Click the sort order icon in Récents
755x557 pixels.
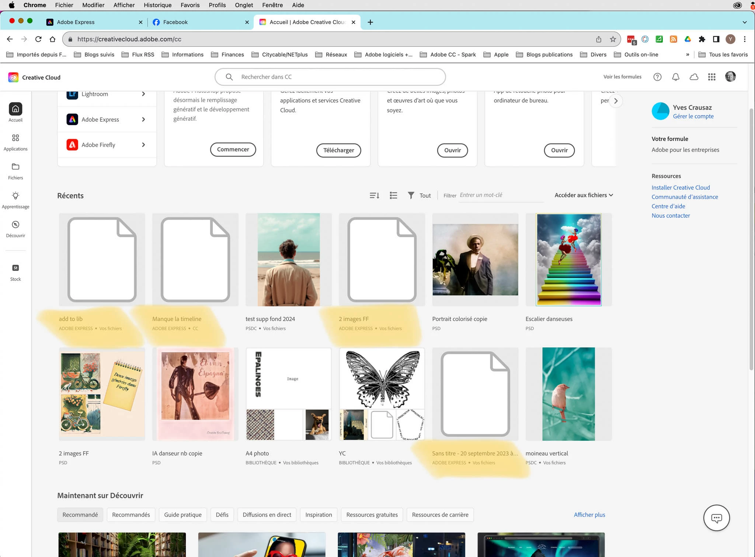(x=374, y=195)
